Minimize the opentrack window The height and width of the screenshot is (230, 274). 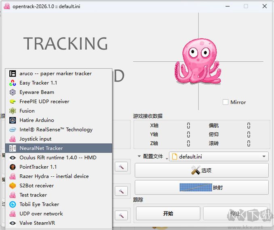click(x=228, y=6)
